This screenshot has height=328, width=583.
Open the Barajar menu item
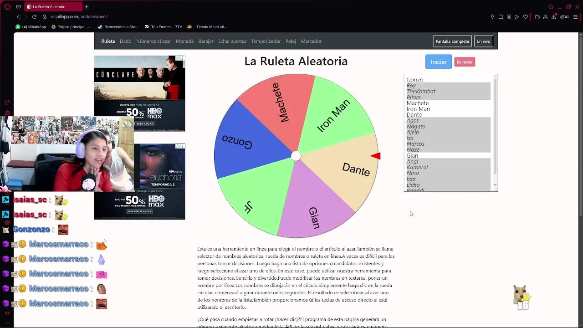click(206, 41)
